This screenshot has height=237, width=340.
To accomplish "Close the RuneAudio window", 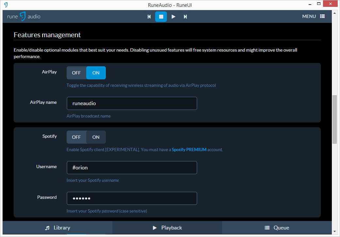I will click(331, 4).
